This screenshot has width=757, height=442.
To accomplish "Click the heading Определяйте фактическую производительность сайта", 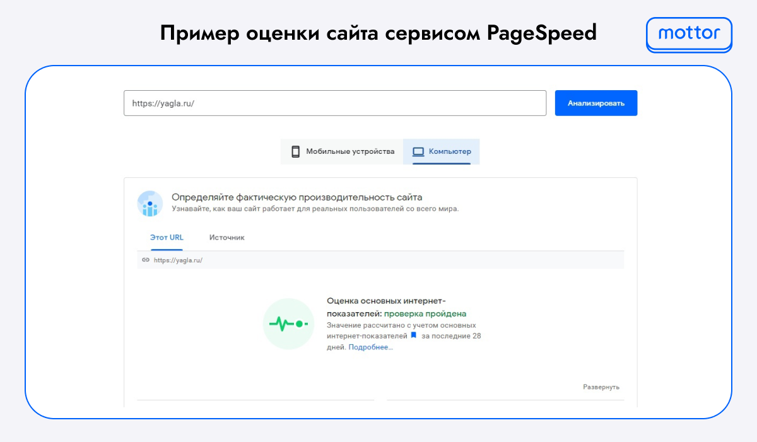I will [297, 197].
